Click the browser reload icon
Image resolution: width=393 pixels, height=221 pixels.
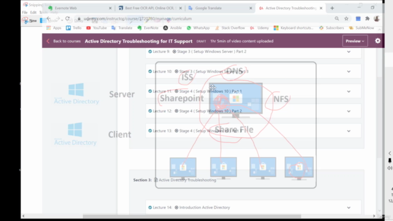click(68, 18)
